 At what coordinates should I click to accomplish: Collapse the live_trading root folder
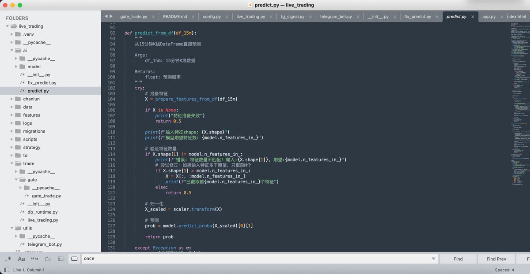tap(8, 26)
